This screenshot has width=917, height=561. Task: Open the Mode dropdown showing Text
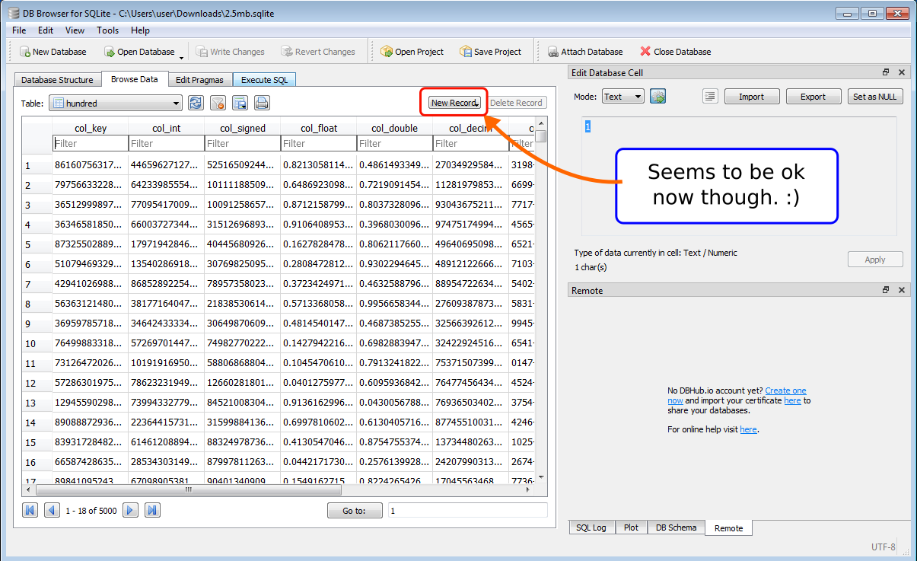click(622, 96)
